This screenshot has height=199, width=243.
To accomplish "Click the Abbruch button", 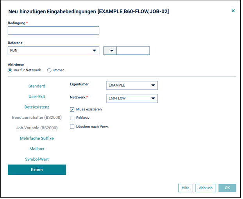I will [205, 188].
